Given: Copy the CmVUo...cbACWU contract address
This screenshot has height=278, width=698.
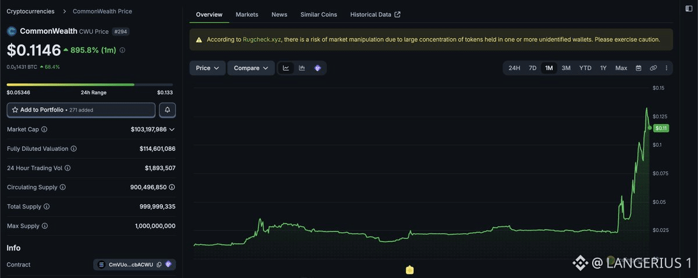Looking at the screenshot, I should 159,265.
